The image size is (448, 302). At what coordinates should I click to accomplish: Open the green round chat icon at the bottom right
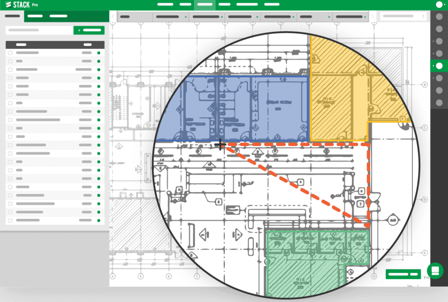click(435, 271)
